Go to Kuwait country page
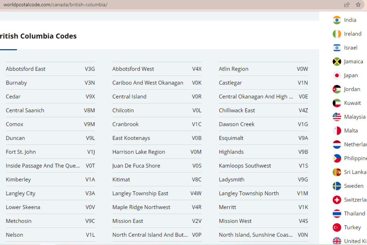Image resolution: width=367 pixels, height=245 pixels. [352, 103]
